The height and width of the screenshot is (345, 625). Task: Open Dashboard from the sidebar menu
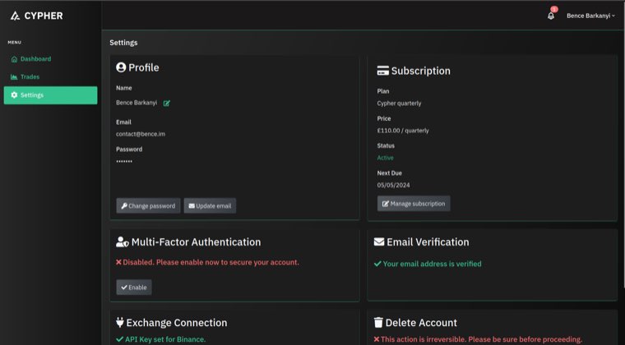tap(35, 59)
